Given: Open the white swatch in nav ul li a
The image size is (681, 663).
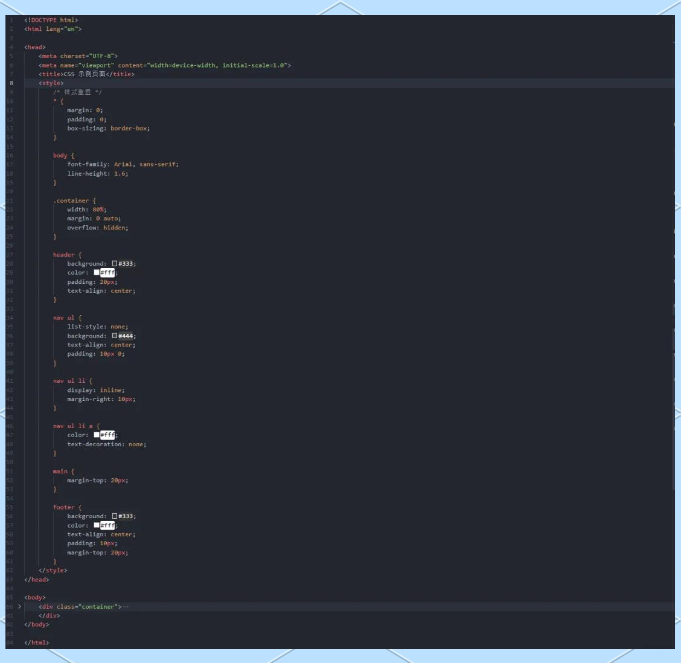Looking at the screenshot, I should click(97, 435).
